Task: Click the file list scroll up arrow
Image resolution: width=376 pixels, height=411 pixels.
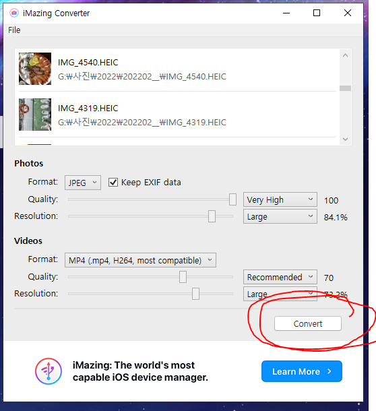Action: [345, 55]
